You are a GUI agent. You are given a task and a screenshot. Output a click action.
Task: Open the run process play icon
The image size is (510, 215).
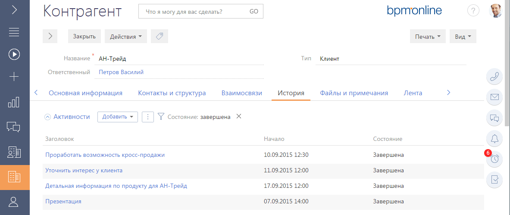pos(15,54)
